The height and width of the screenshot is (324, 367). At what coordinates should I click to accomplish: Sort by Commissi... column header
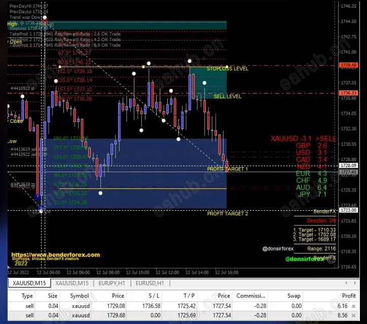[x=251, y=296]
